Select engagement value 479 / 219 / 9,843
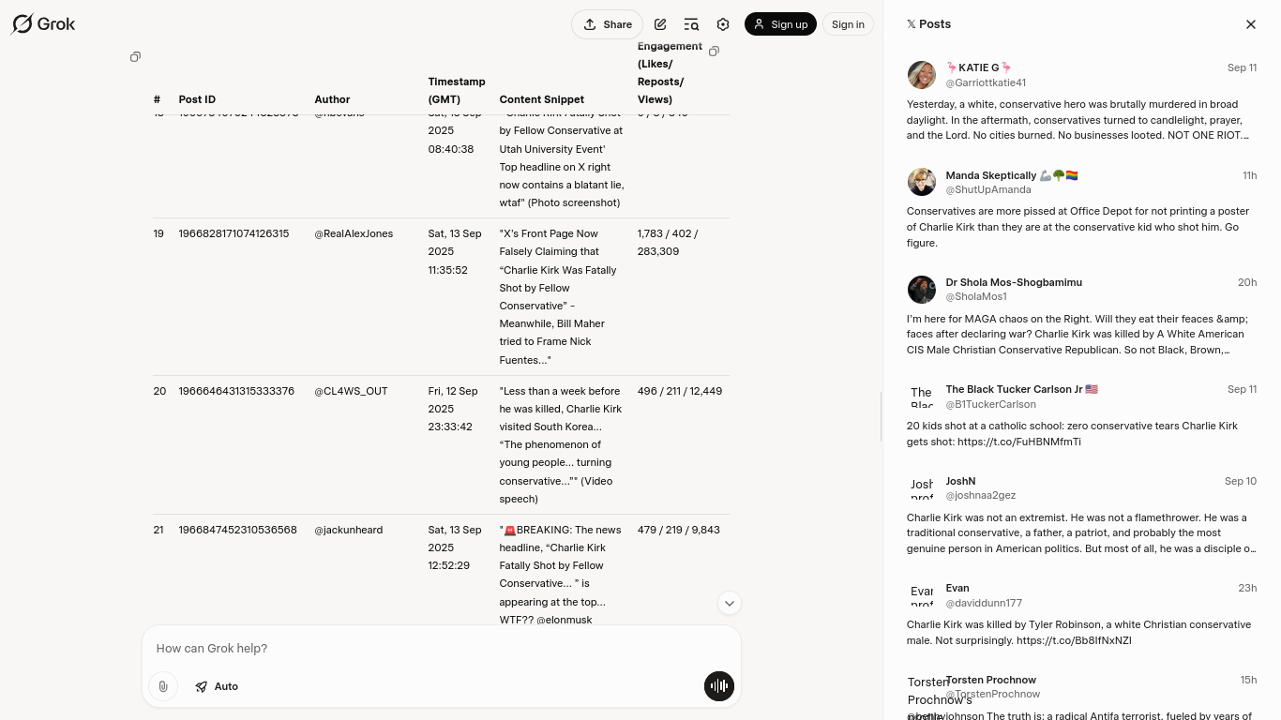The width and height of the screenshot is (1281, 720). click(679, 530)
